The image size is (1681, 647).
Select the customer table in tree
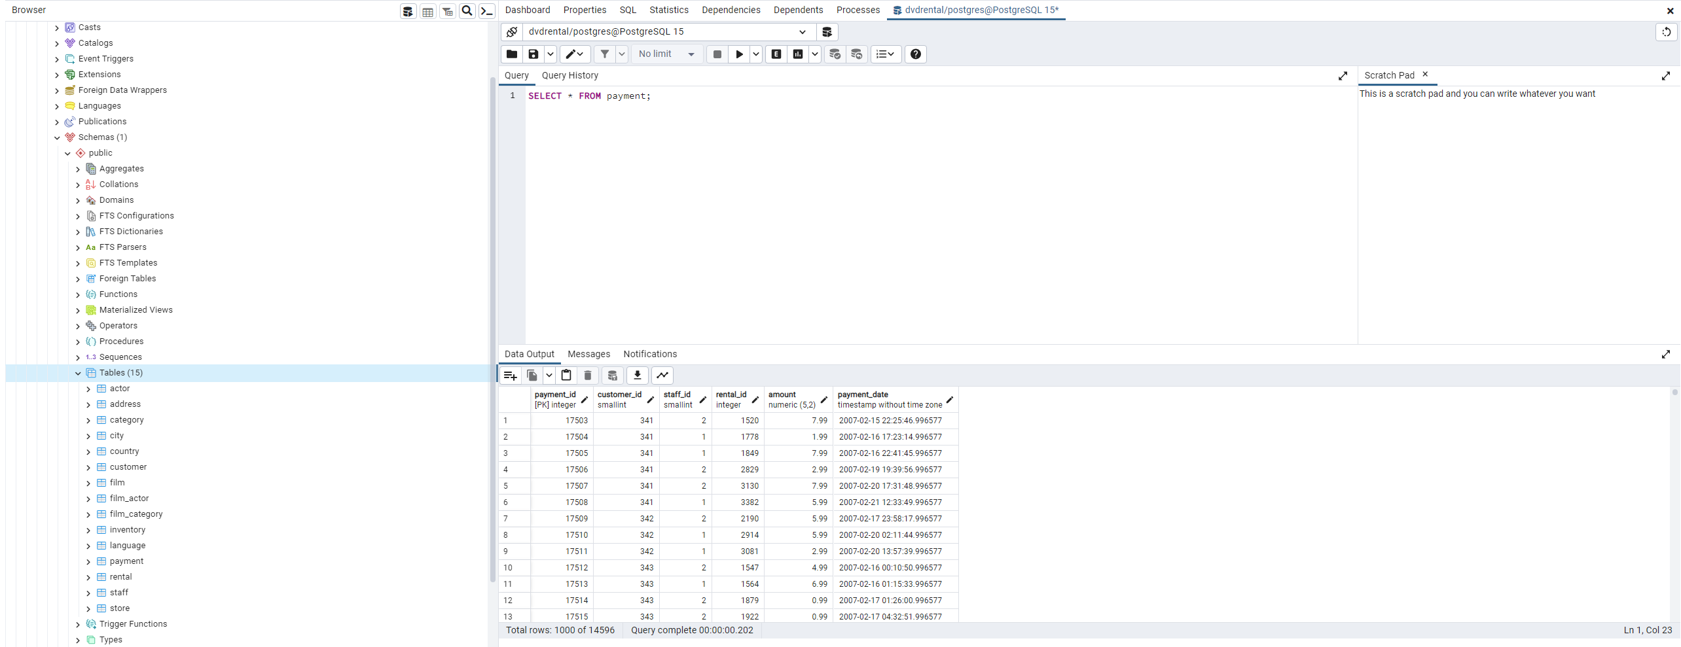pos(128,467)
